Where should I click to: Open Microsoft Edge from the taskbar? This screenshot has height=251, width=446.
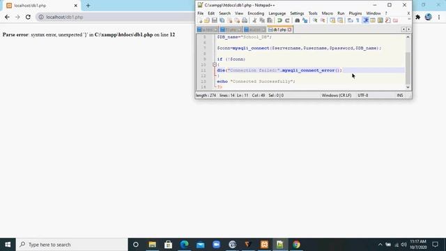coord(184,245)
